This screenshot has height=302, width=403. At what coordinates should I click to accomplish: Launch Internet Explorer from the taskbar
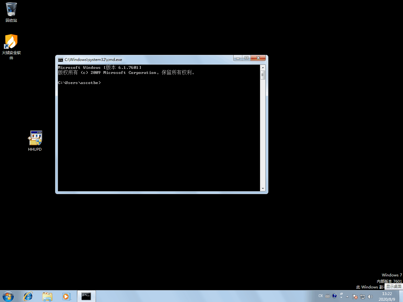click(x=28, y=296)
